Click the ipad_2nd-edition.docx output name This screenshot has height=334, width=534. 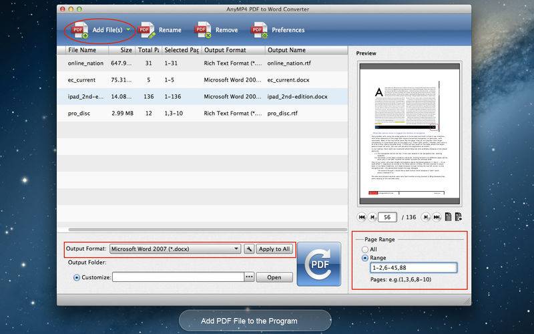pos(297,96)
